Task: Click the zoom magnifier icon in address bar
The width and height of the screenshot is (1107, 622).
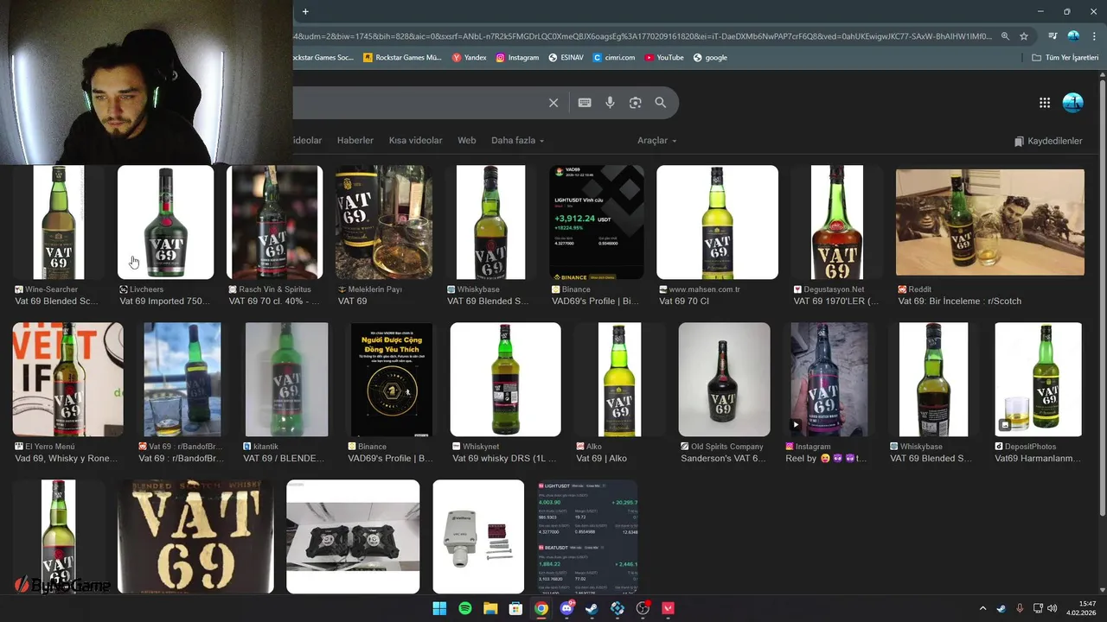Action: click(x=1005, y=36)
